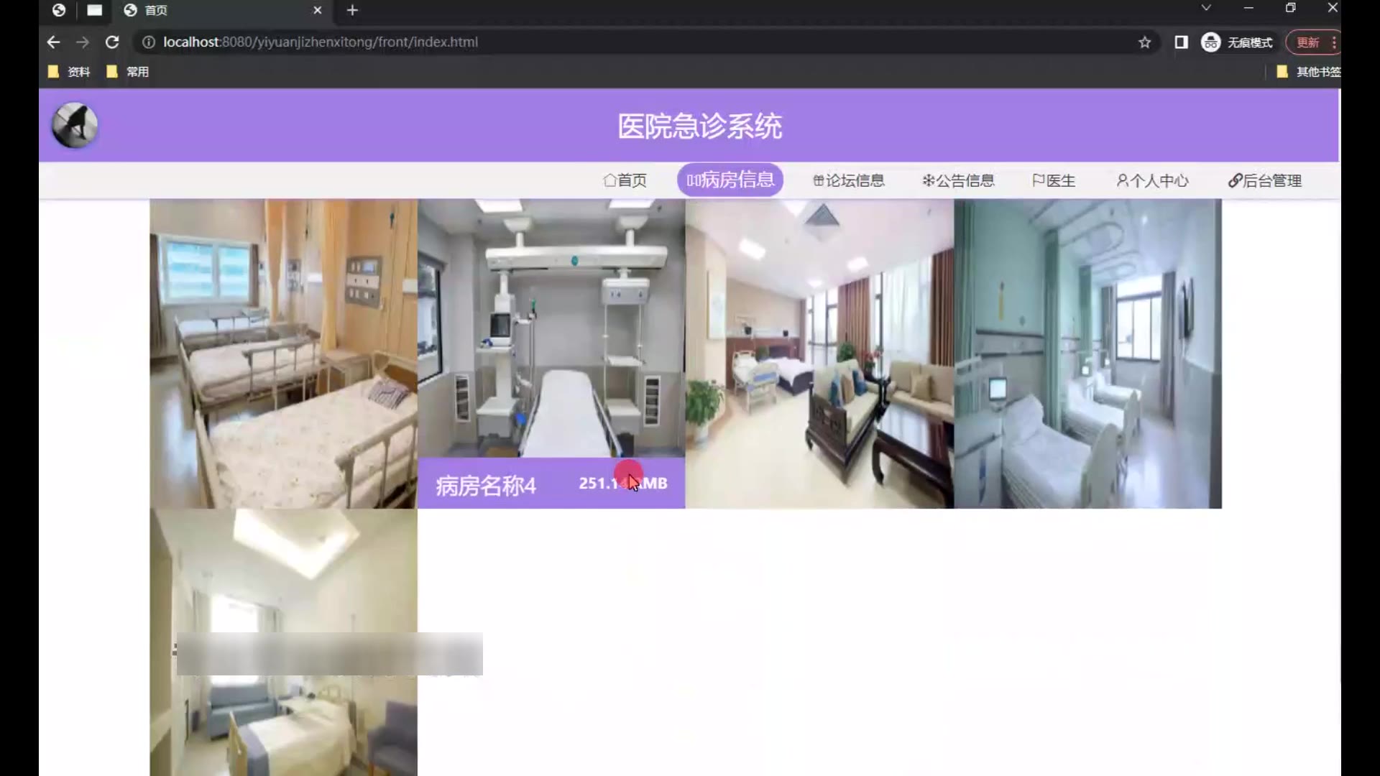Screen dimensions: 1380x776
Task: Open the 常用 bookmarks folder
Action: click(x=129, y=72)
